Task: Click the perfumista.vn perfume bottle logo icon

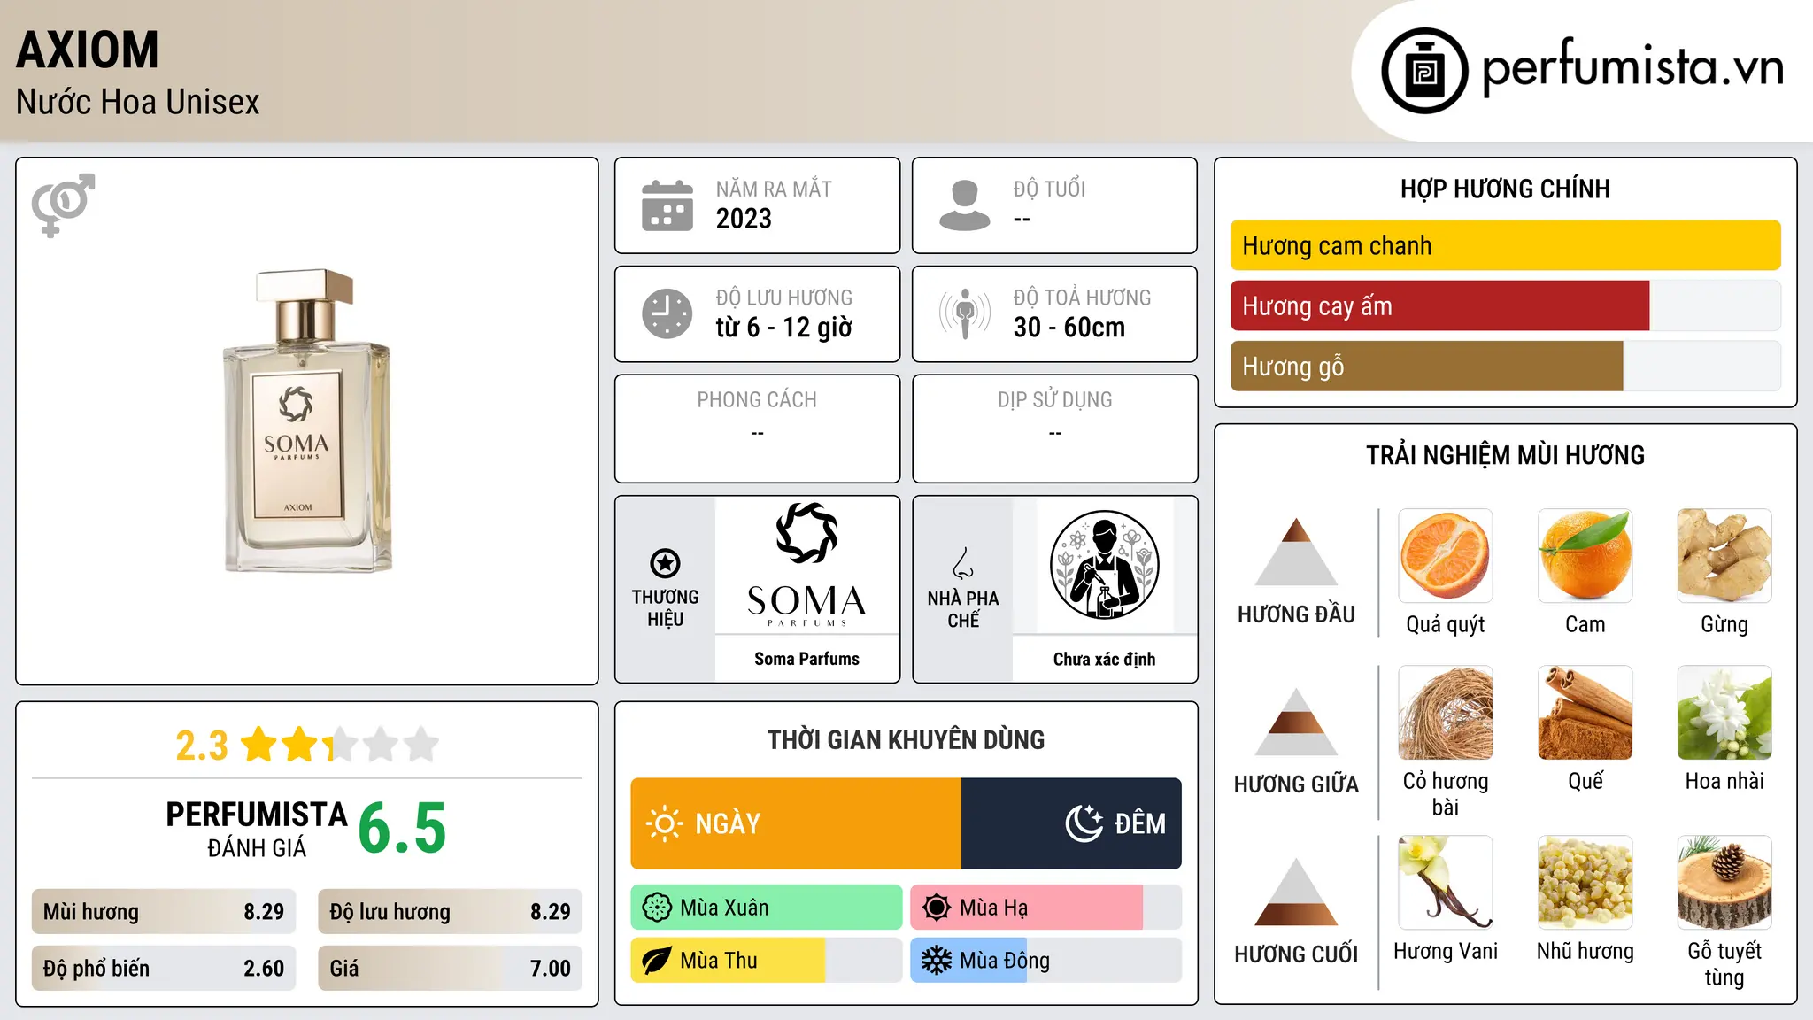Action: pos(1424,71)
